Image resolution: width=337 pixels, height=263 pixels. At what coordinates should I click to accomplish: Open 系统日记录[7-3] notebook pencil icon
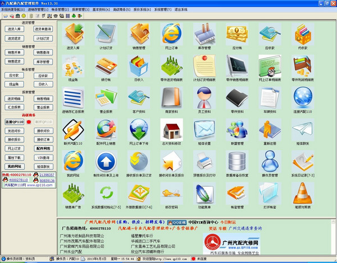303,161
